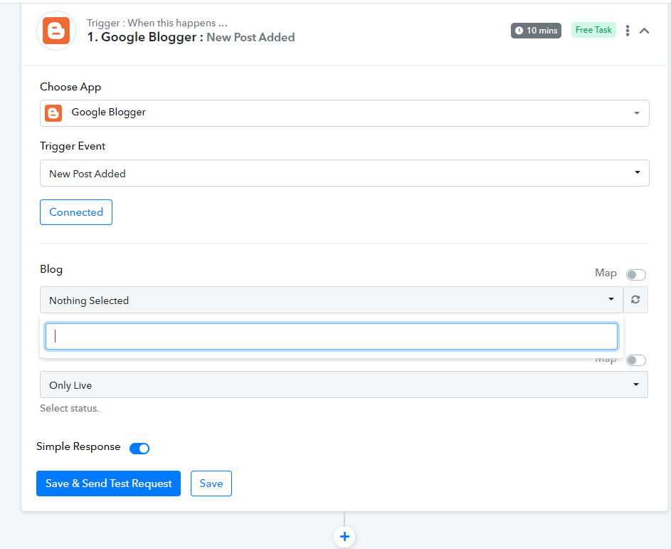Add a new step with plus icon
Image resolution: width=671 pixels, height=549 pixels.
[344, 537]
